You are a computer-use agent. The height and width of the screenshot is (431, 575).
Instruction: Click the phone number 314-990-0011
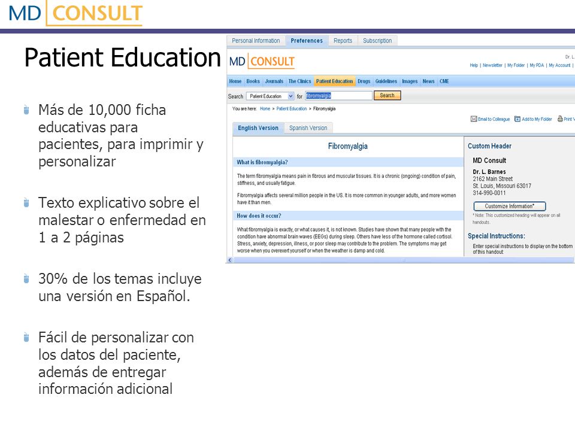coord(489,193)
